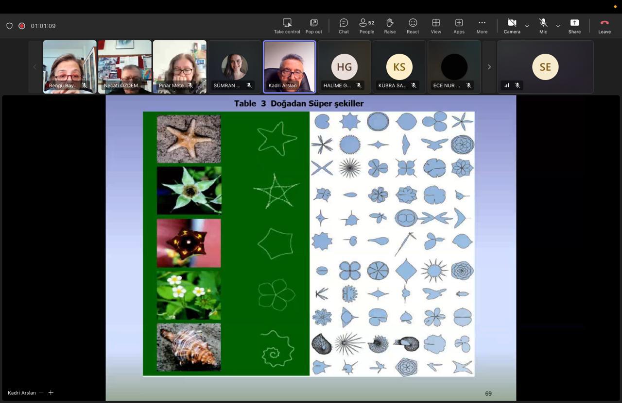Screen dimensions: 622x403
Task: Show next participants with right chevron
Action: coord(489,67)
